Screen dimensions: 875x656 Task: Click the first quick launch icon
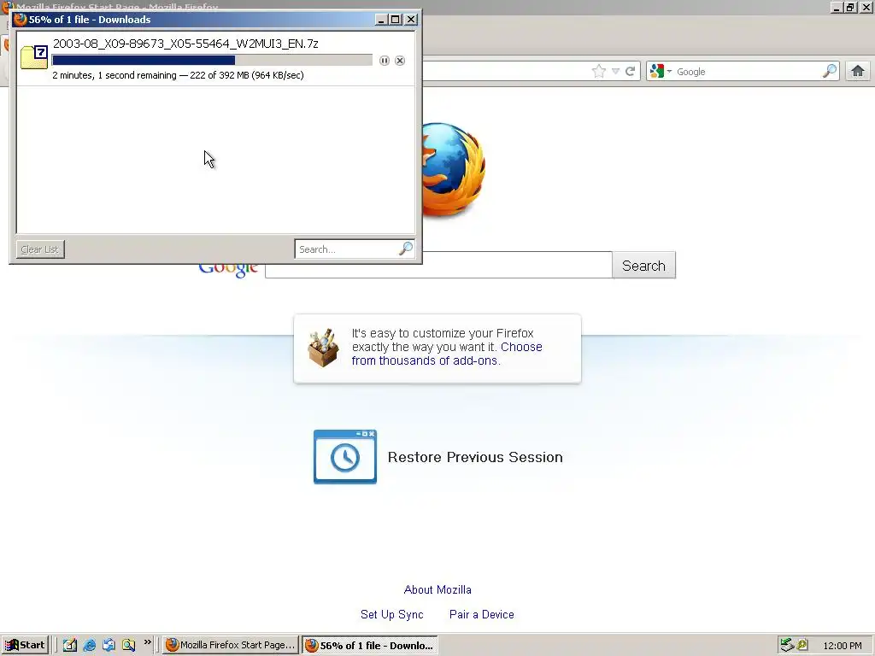click(x=70, y=646)
